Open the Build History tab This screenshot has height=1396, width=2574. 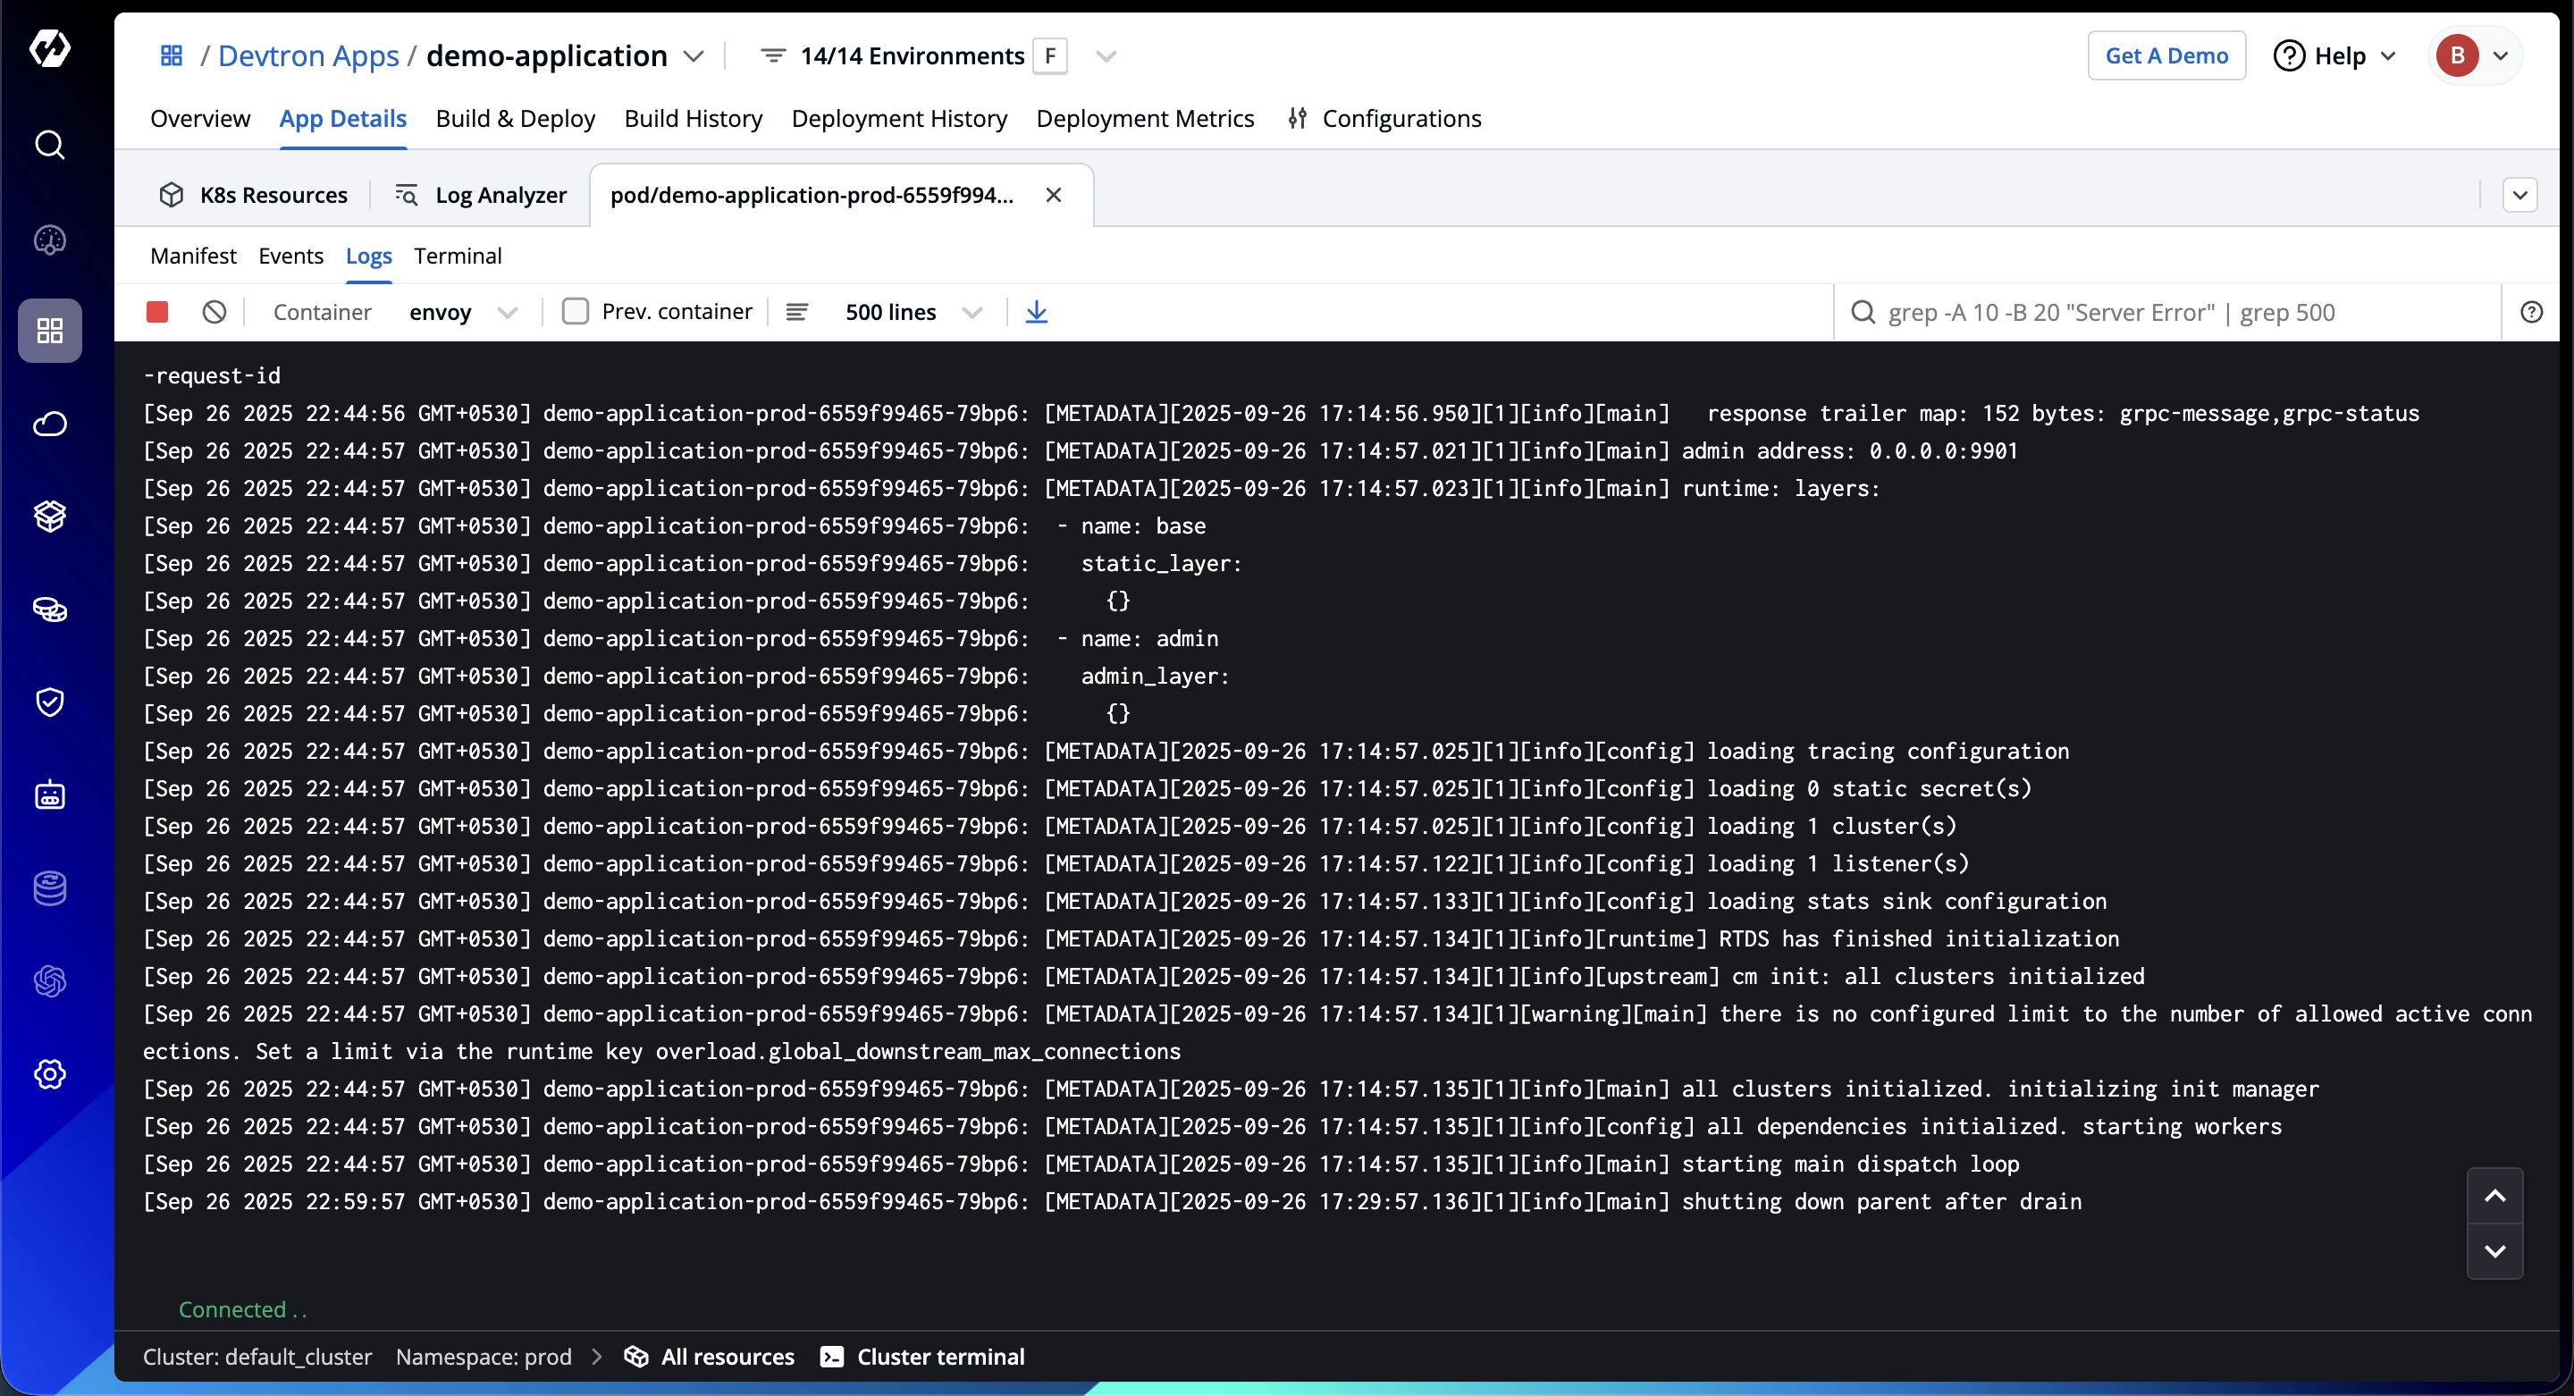pyautogui.click(x=693, y=119)
